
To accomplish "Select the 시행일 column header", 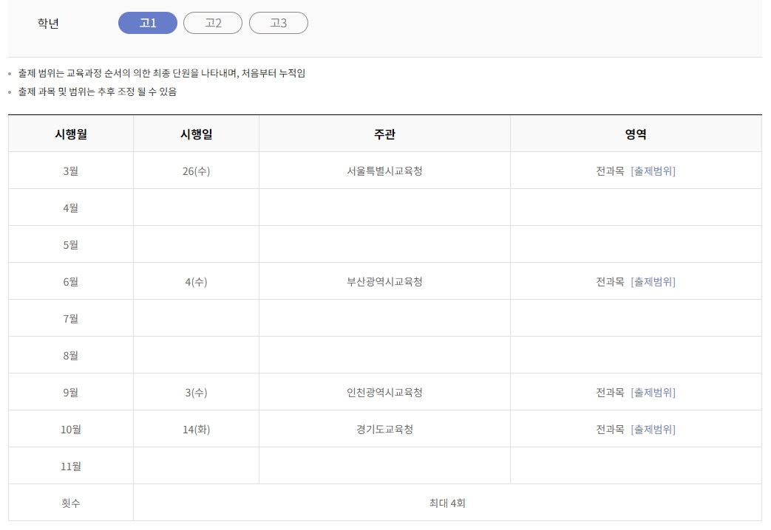I will coord(195,133).
